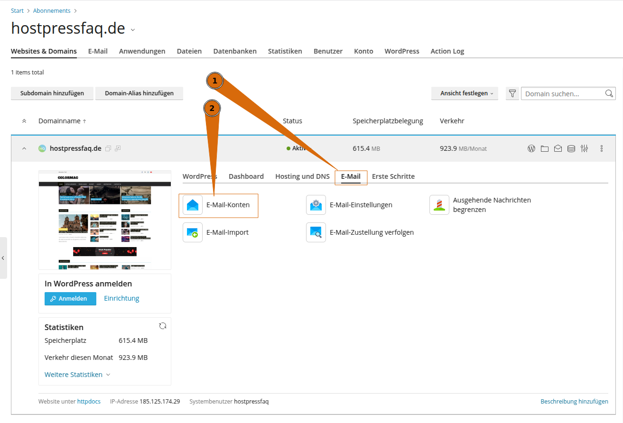
Task: Click Beschreibung hinzufügen link
Action: click(x=574, y=402)
